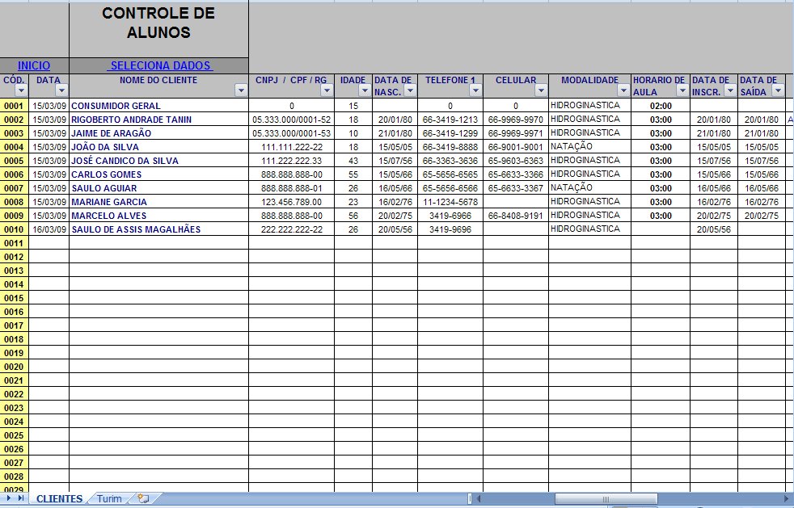Open the MODALIDADE filter dropdown

pyautogui.click(x=623, y=90)
